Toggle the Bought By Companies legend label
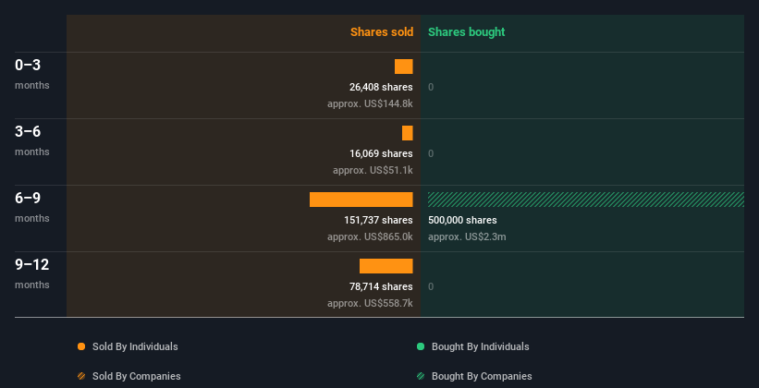The width and height of the screenshot is (759, 388). click(482, 376)
